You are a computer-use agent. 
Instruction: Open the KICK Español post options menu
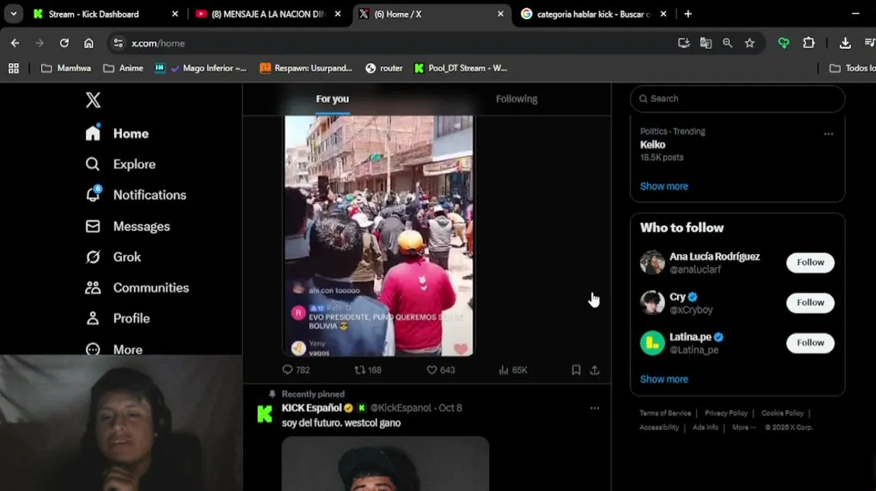tap(595, 408)
